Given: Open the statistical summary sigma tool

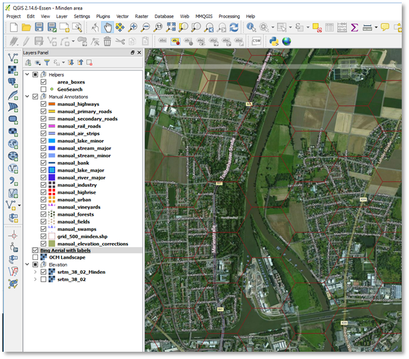Looking at the screenshot, I should 354,27.
